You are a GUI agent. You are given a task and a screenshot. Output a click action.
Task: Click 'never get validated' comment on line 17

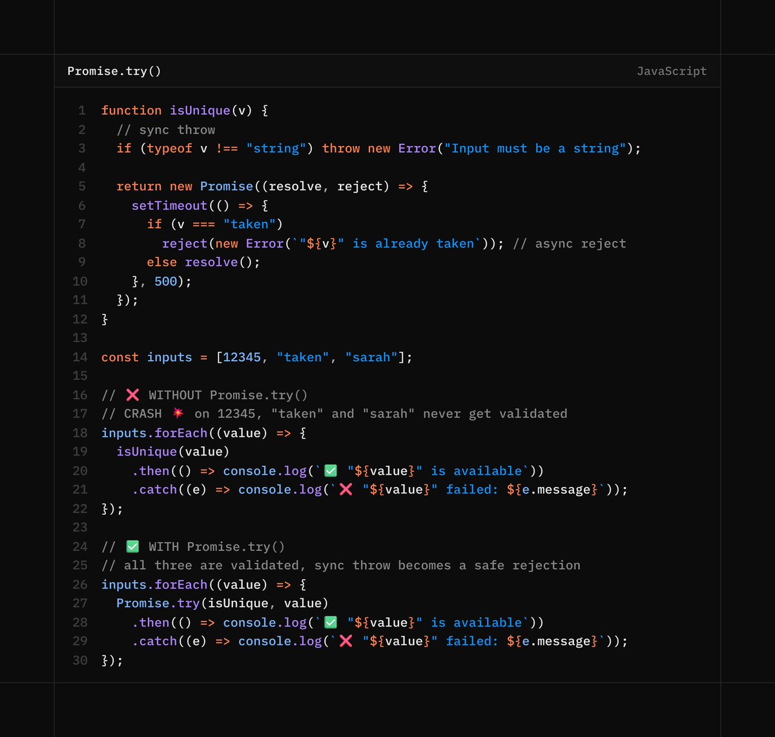click(495, 414)
